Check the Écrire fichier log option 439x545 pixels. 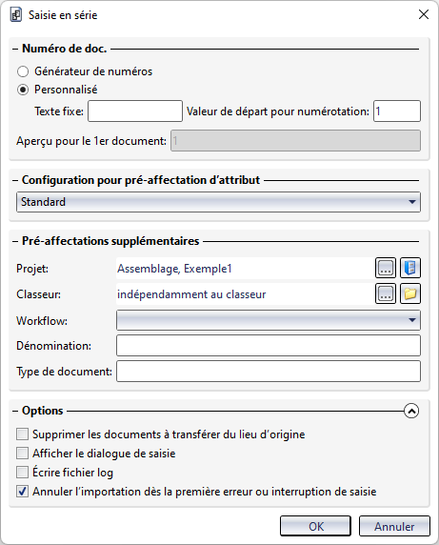pyautogui.click(x=23, y=473)
